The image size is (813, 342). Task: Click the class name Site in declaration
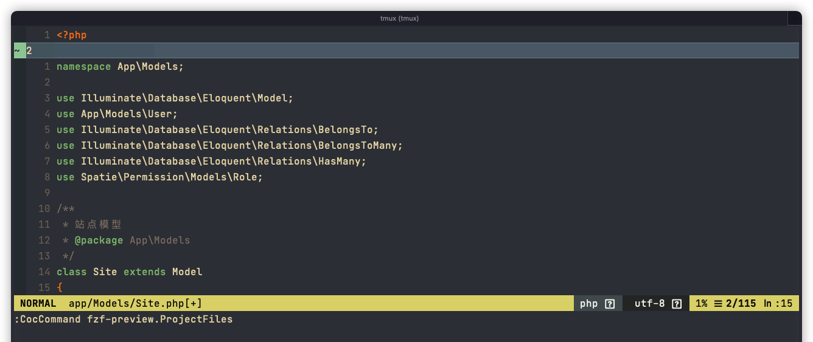(105, 272)
